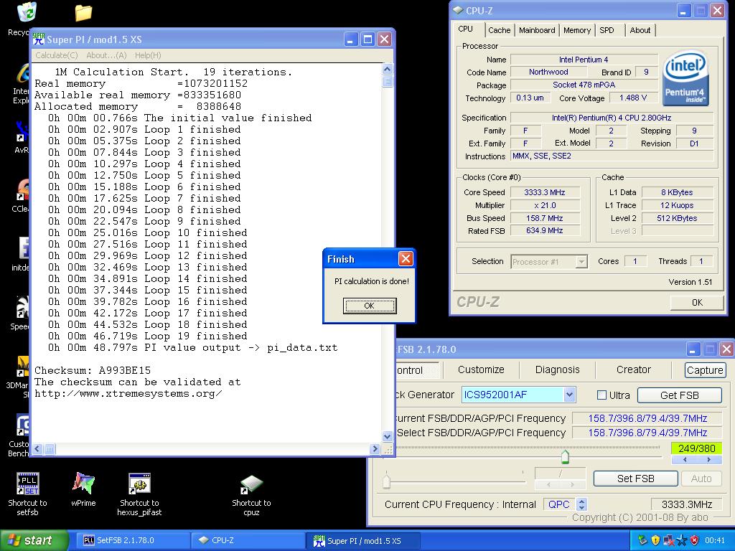Image resolution: width=735 pixels, height=551 pixels.
Task: Click Super PI horizontal scroll left arrow
Action: [38, 449]
